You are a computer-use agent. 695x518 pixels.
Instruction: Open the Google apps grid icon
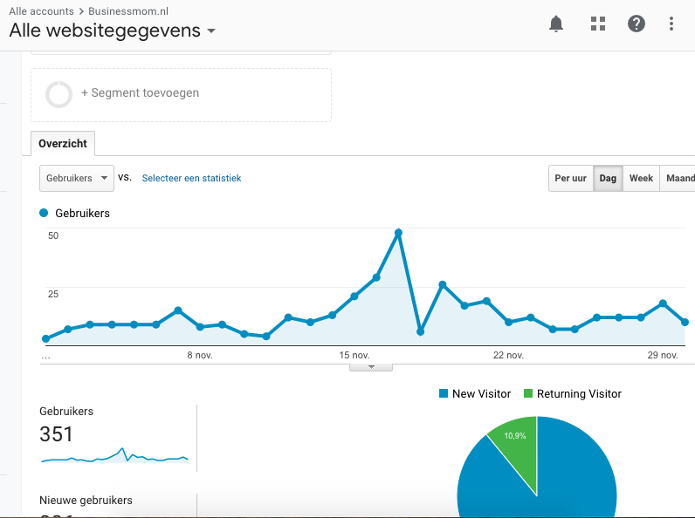tap(598, 24)
